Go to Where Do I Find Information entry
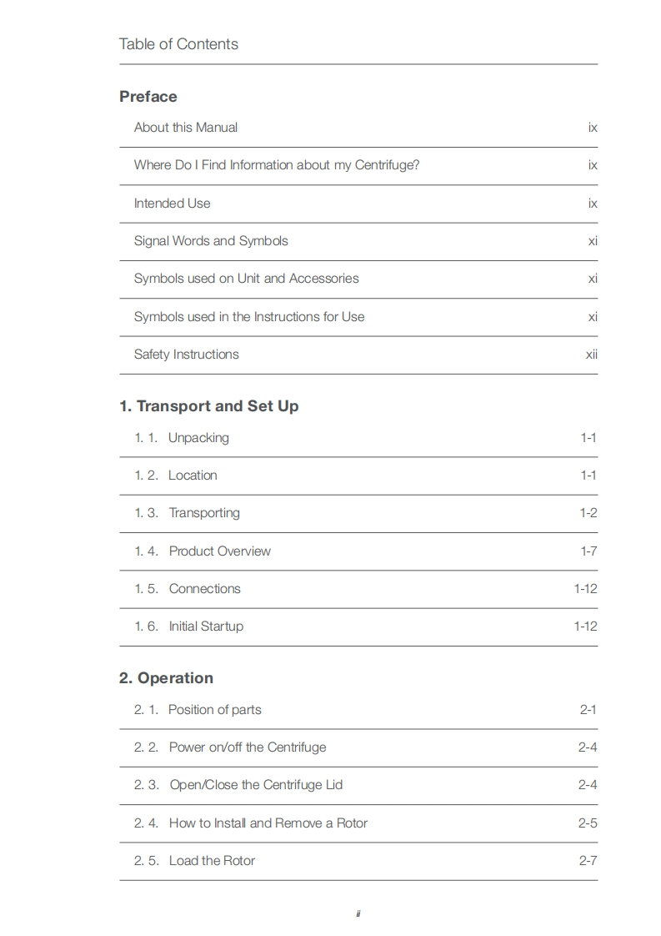Viewport: 661px width, 936px height. tap(277, 165)
